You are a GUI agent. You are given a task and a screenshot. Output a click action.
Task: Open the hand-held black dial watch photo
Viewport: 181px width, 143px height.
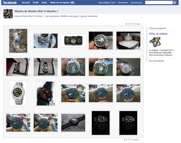101,41
